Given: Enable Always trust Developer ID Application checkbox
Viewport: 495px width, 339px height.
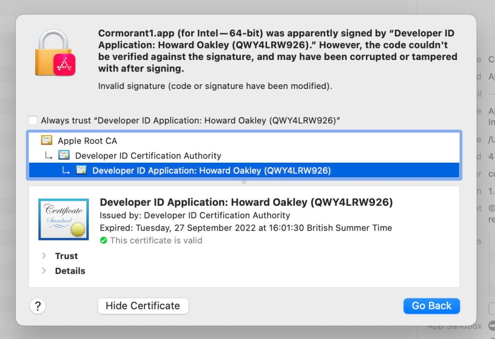Looking at the screenshot, I should pos(33,121).
